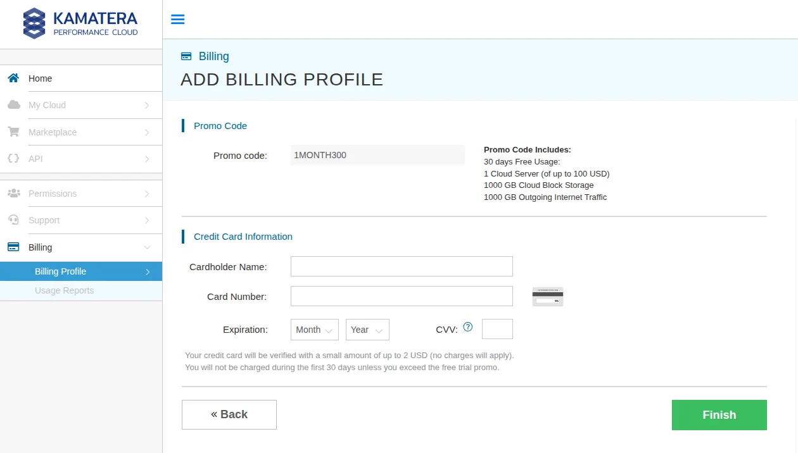Open Marketplace menu item

click(x=81, y=132)
